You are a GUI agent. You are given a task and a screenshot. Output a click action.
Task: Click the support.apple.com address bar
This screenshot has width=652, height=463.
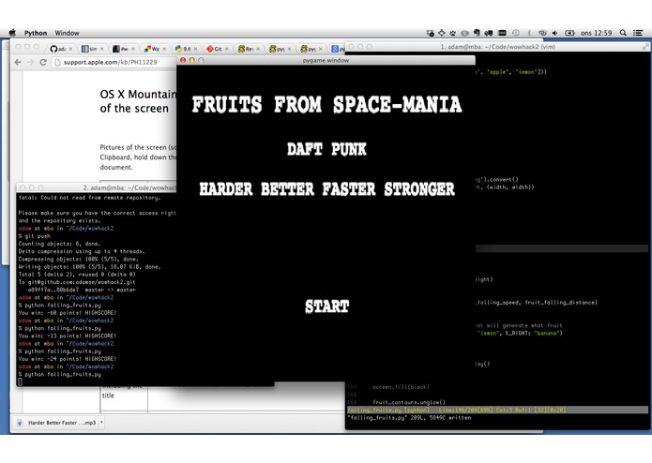coord(114,62)
